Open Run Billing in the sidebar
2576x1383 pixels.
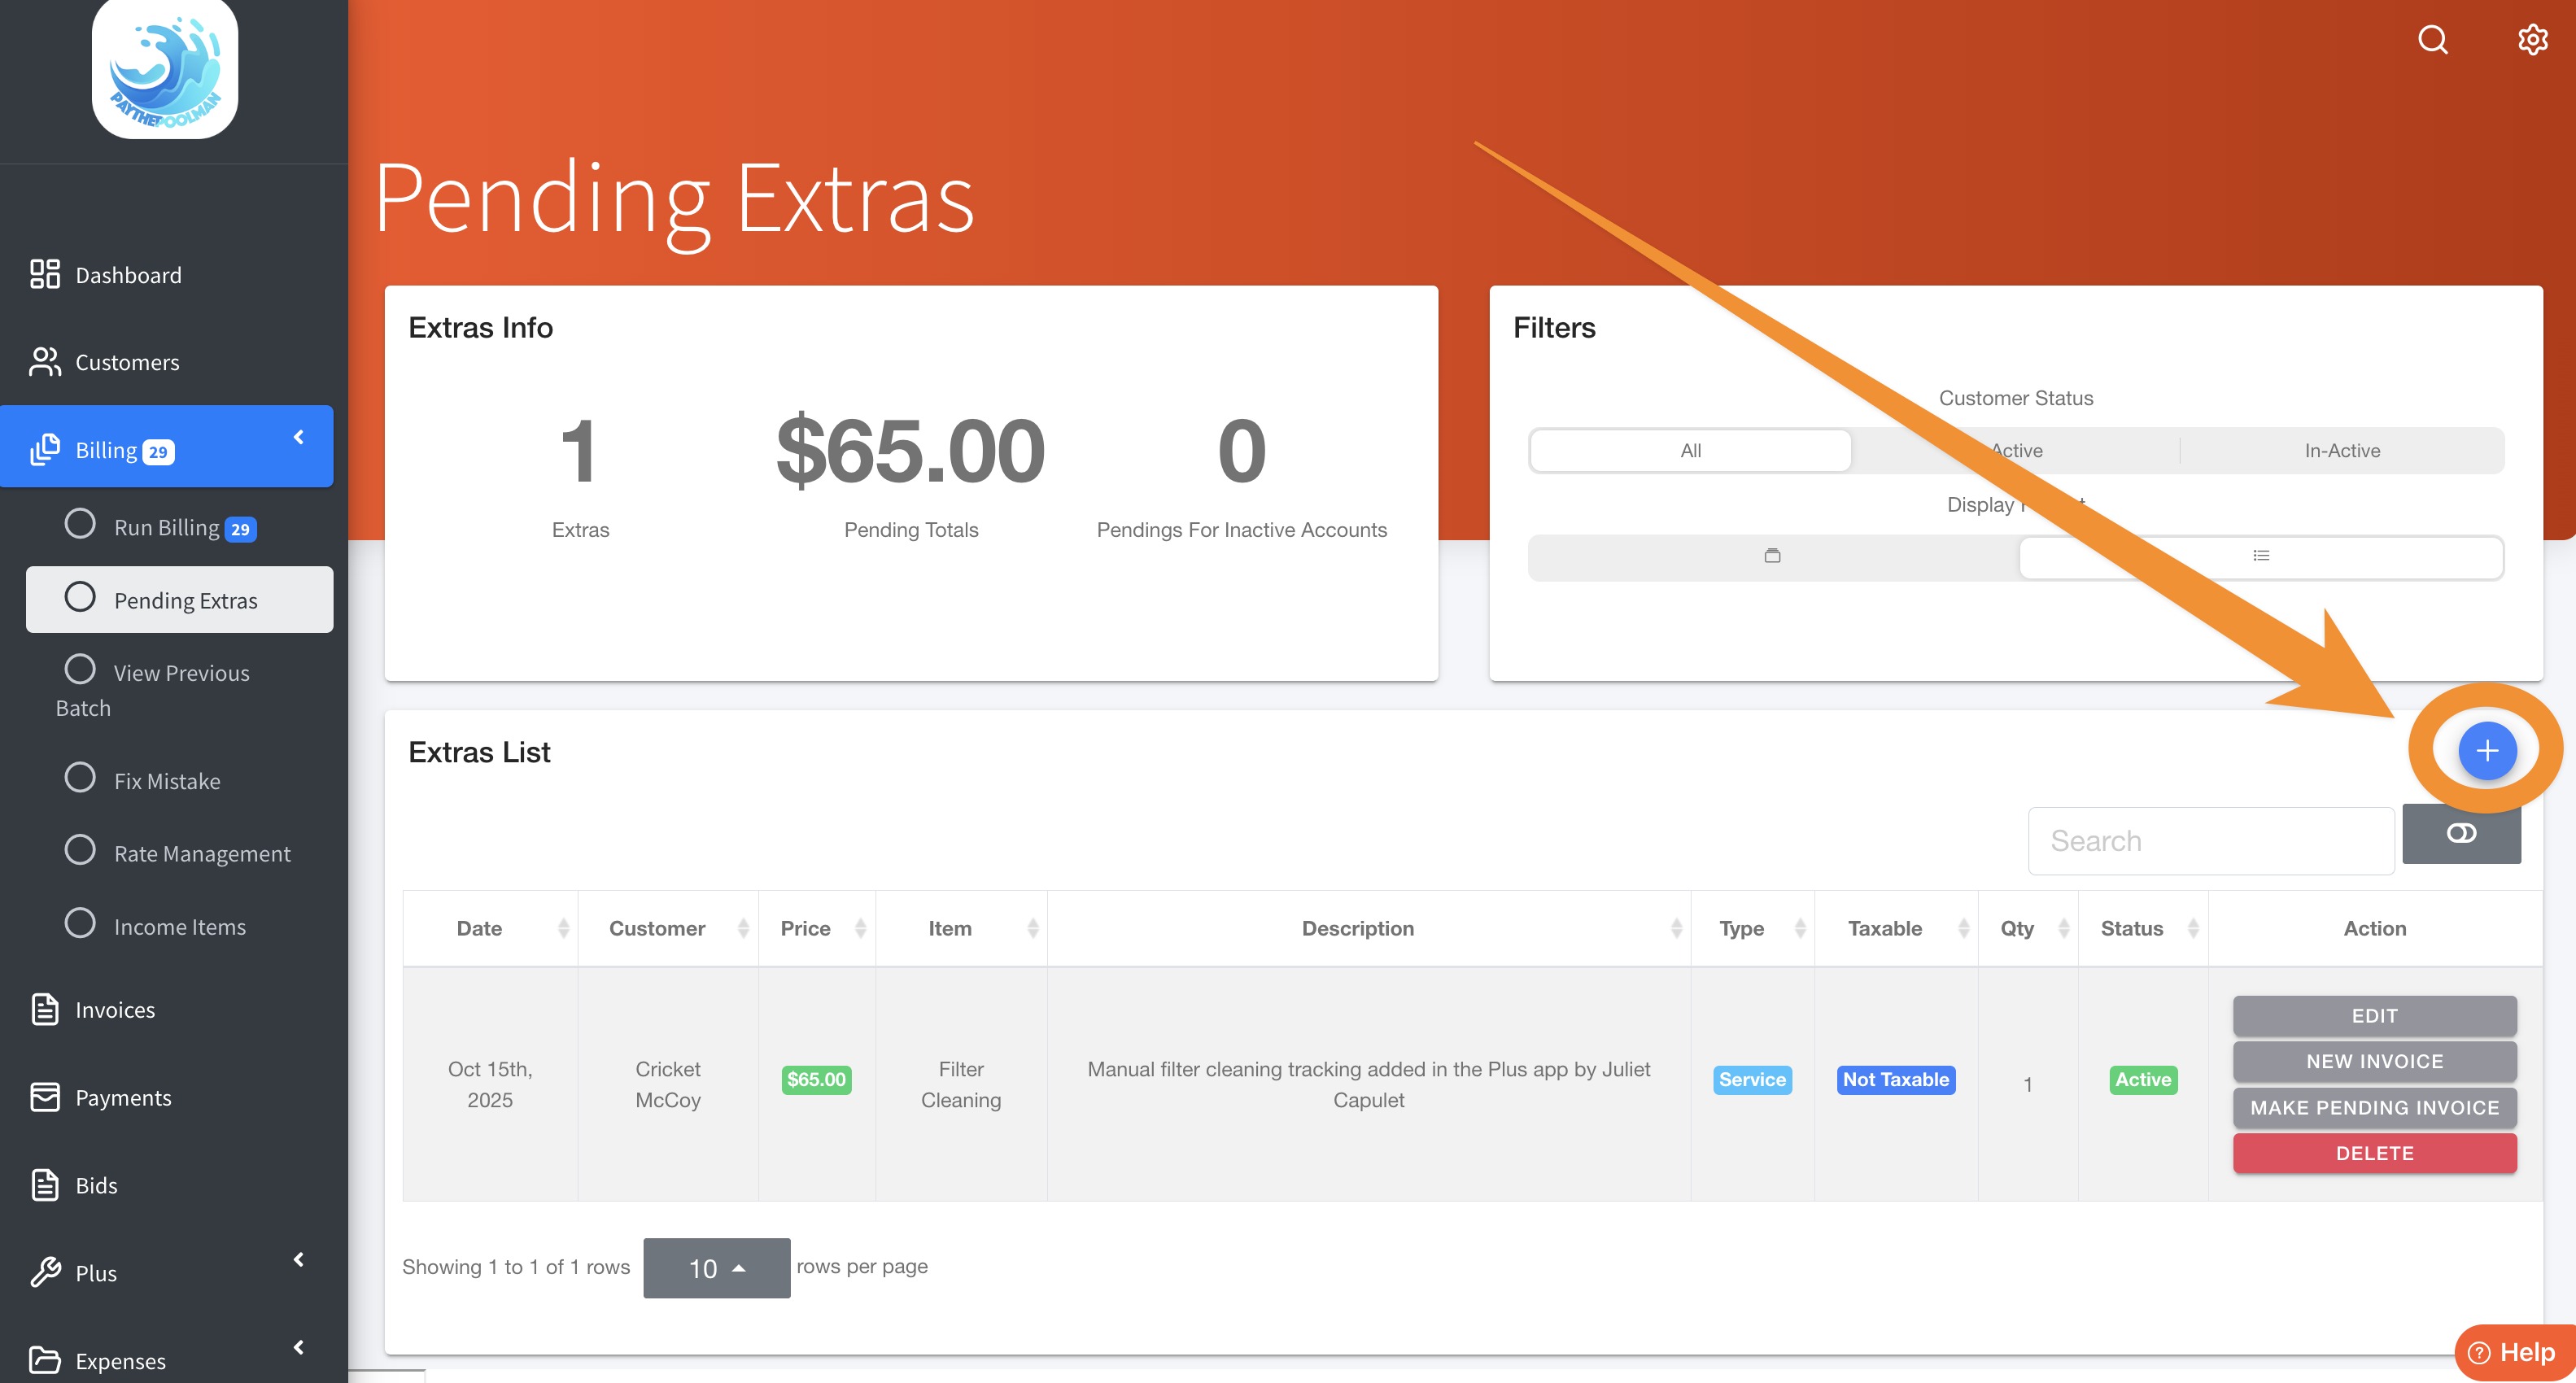coord(166,527)
